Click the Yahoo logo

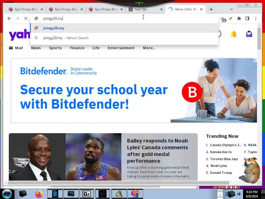(x=19, y=34)
